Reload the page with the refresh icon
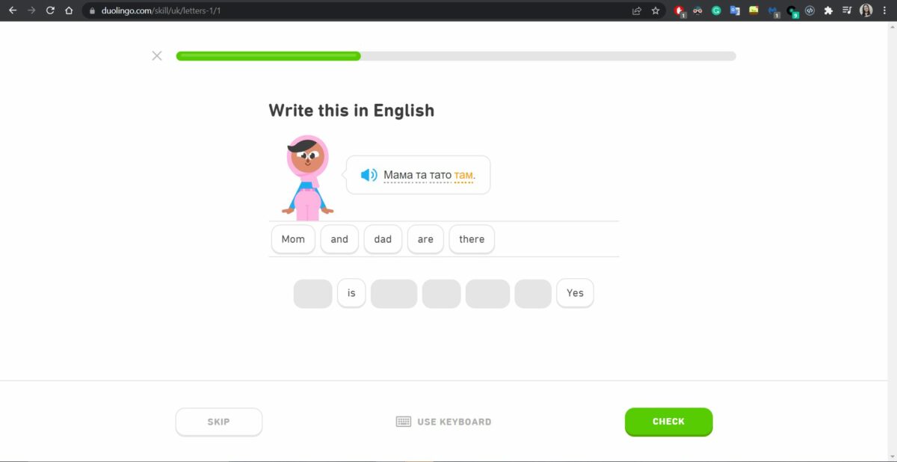 (49, 10)
